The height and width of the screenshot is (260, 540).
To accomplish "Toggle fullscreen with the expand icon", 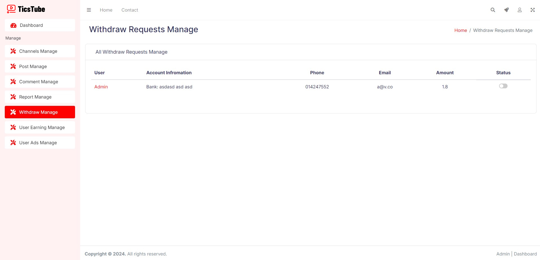I will pos(532,10).
